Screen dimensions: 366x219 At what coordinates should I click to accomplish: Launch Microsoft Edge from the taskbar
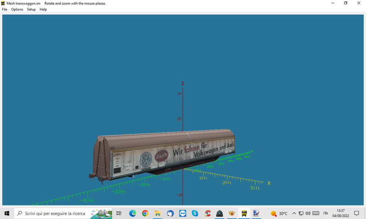(132, 213)
